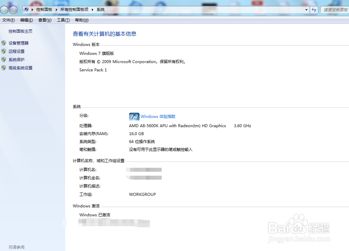Open the 文件(F) menu
Screen dimensions: 349x251
click(8, 20)
